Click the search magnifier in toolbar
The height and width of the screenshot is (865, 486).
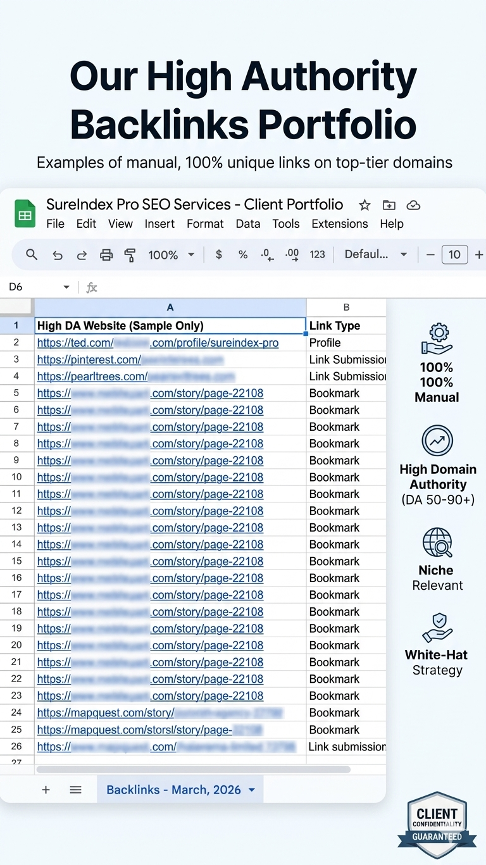tap(32, 254)
